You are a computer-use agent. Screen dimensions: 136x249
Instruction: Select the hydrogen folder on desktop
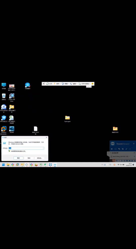(x=67, y=119)
